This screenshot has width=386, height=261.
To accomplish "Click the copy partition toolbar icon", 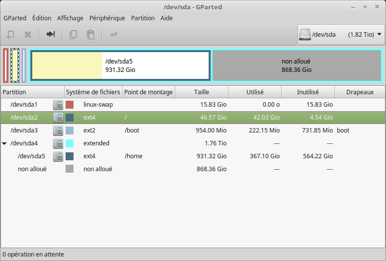I will point(73,35).
